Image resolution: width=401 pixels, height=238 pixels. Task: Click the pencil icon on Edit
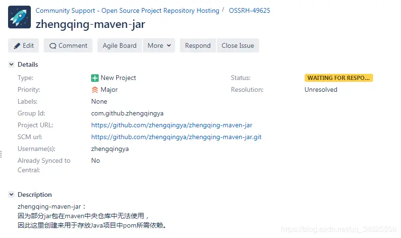17,46
